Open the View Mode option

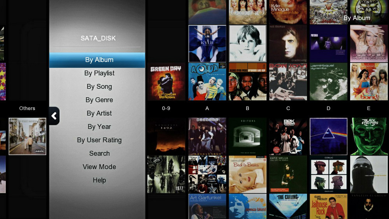click(x=99, y=167)
